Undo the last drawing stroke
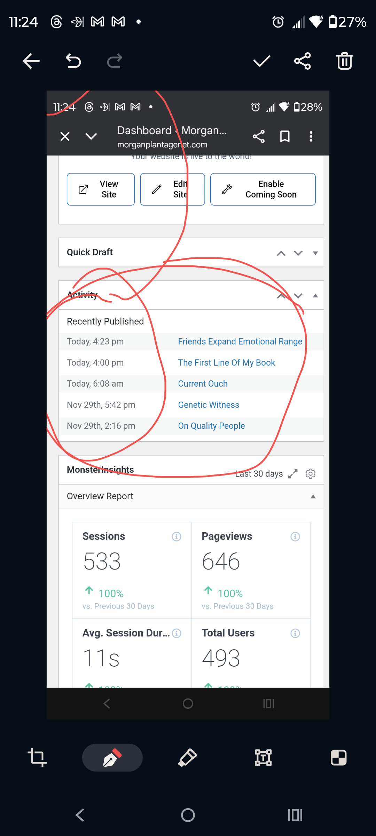This screenshot has height=836, width=376. [73, 61]
